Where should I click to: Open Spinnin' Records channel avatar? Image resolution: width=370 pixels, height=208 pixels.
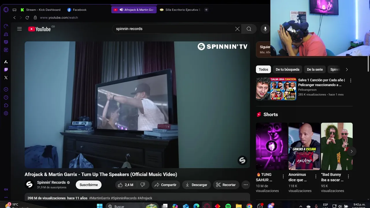tap(29, 185)
